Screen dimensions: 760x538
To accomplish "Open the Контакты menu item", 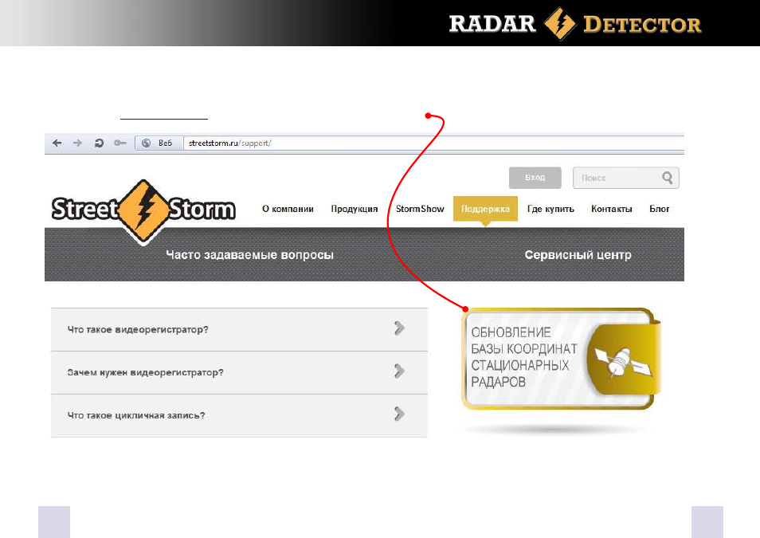I will click(x=611, y=209).
